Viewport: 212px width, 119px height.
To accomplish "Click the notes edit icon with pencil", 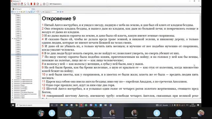I will pos(37,4).
